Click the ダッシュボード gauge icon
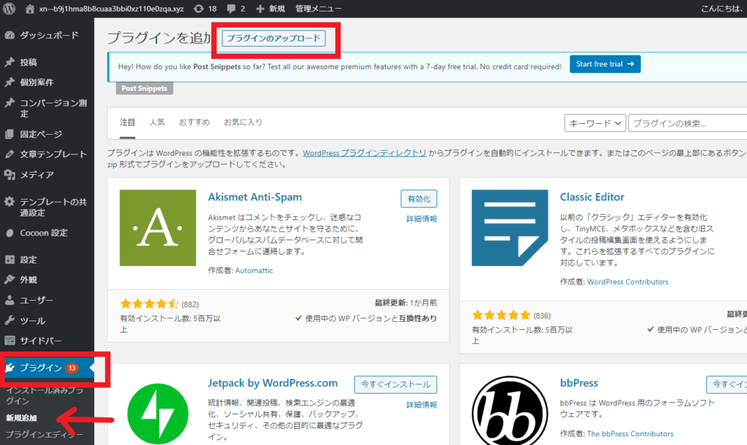 pyautogui.click(x=9, y=35)
